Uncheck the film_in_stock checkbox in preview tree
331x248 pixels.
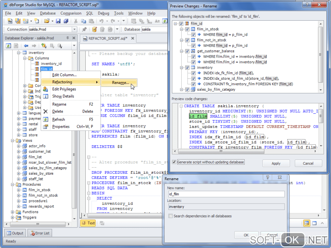[x=187, y=29]
